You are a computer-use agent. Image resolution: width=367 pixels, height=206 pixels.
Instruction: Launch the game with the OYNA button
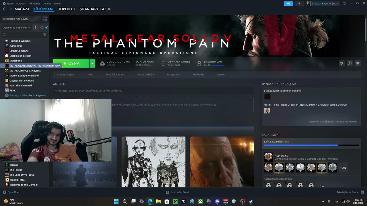71,63
